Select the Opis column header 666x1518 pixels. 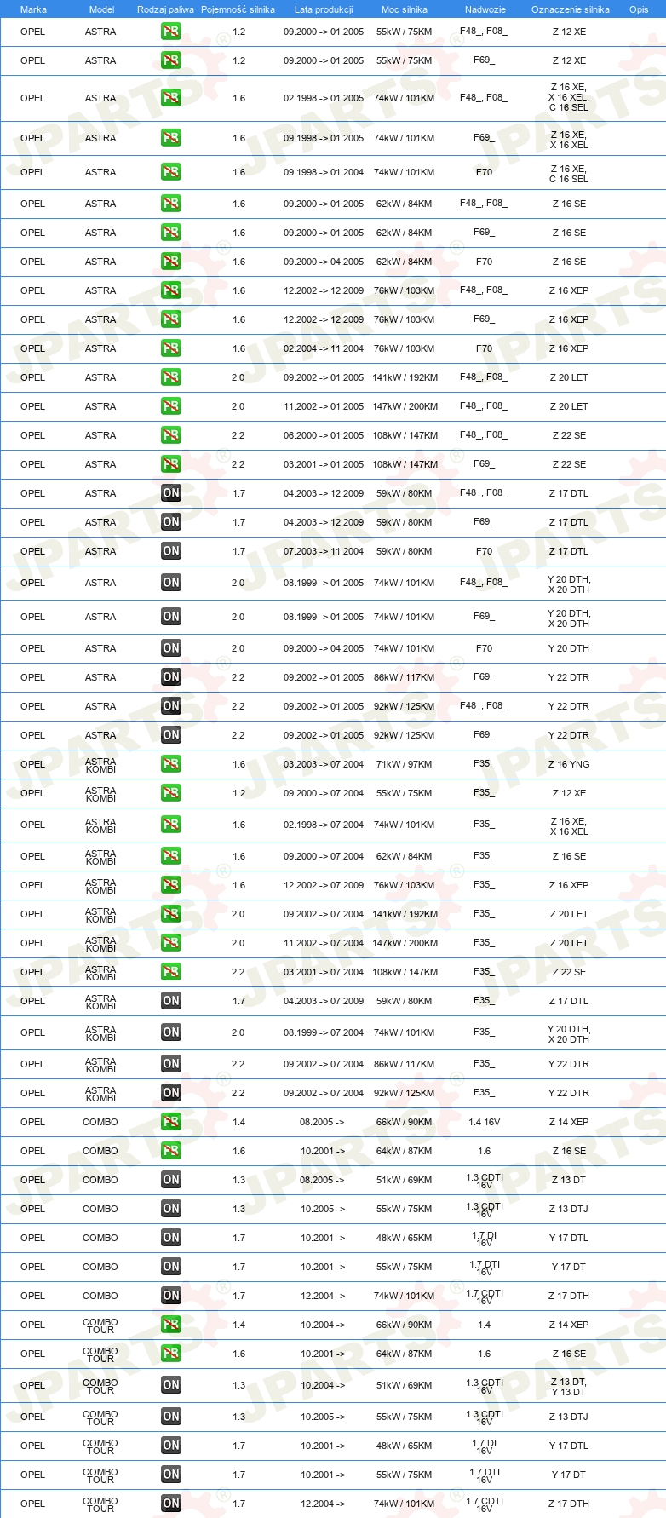tap(639, 9)
